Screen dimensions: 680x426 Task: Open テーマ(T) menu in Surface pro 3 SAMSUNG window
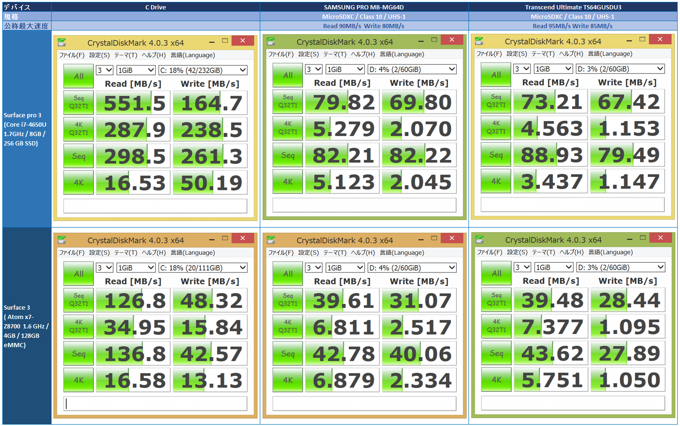335,54
